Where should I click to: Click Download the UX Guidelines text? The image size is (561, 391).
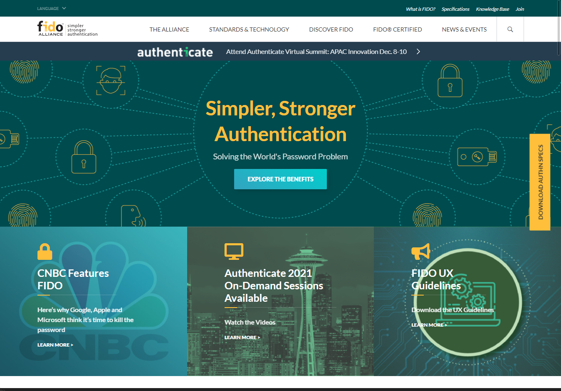click(x=453, y=310)
